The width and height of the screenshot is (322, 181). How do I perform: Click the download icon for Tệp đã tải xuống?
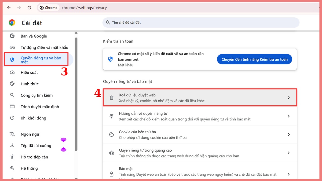pos(12,145)
